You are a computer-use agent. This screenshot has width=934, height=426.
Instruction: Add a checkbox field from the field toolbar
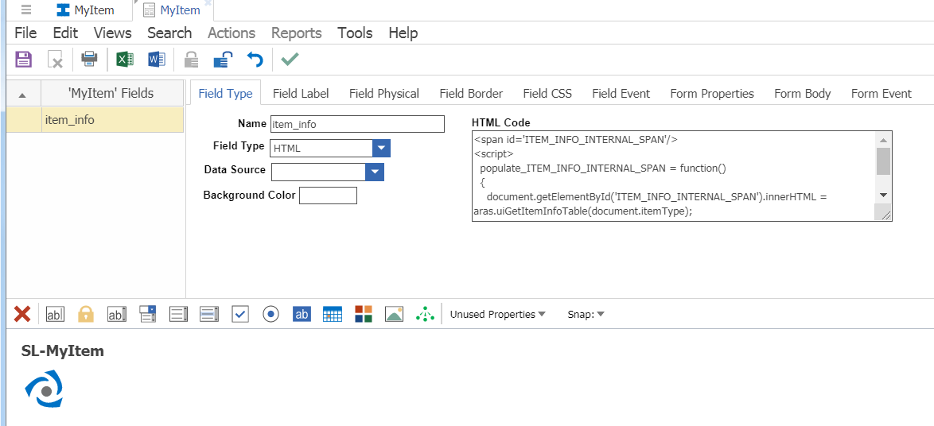[240, 314]
